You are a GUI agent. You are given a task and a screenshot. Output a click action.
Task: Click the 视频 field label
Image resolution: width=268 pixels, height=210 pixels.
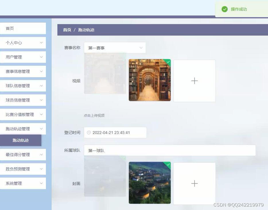[x=76, y=81]
